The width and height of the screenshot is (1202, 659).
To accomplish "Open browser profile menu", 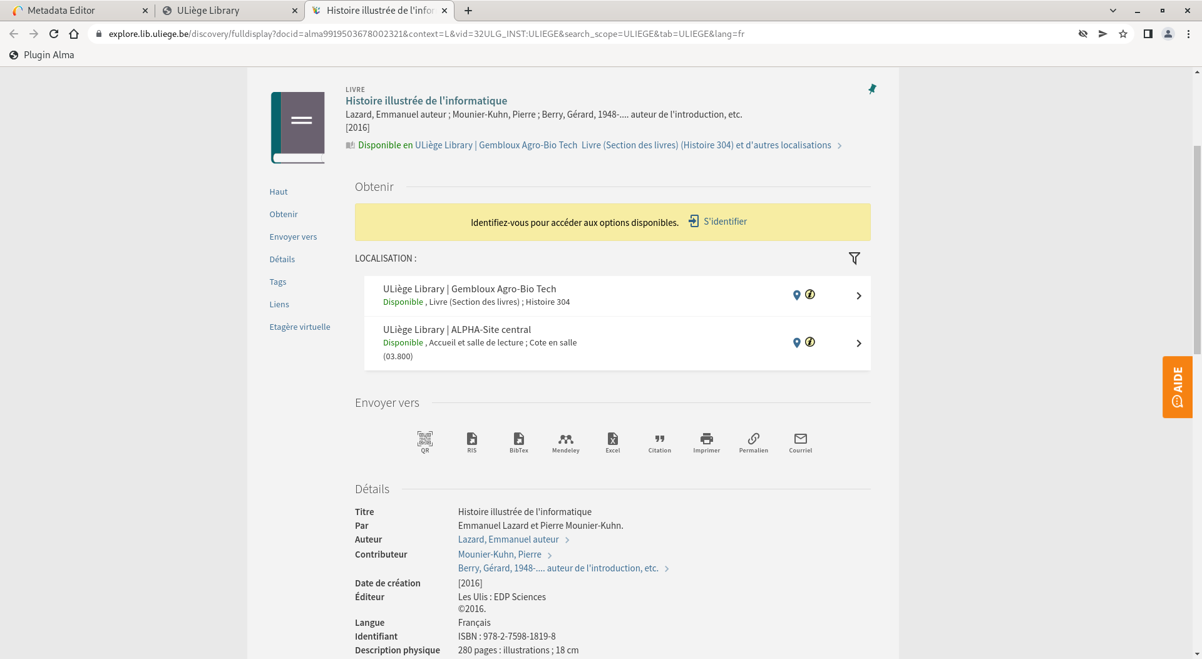I will [1168, 34].
